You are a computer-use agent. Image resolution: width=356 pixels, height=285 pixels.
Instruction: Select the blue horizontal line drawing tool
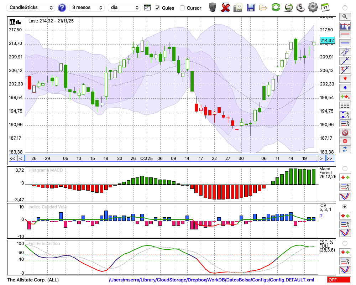coord(345,43)
